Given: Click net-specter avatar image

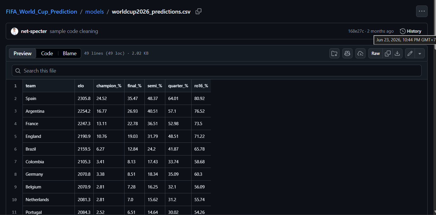Looking at the screenshot, I should (14, 31).
